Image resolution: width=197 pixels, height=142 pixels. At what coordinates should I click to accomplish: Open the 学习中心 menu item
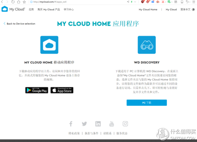69,9
